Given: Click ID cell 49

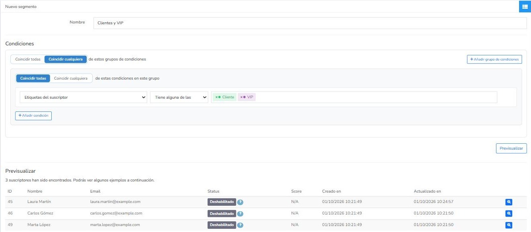Looking at the screenshot, I should click(10, 225).
